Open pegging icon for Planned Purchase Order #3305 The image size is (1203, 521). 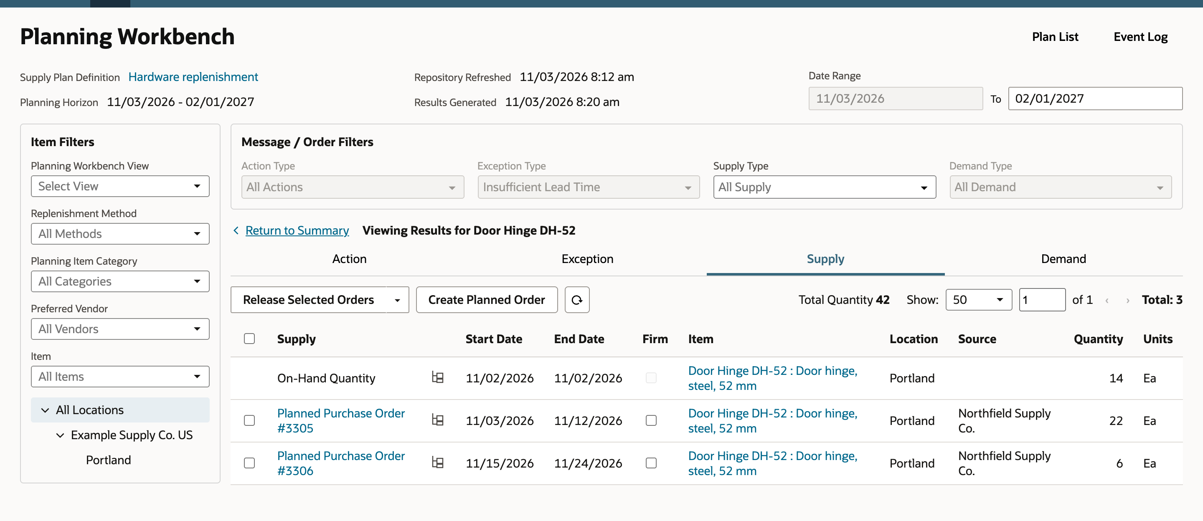pyautogui.click(x=438, y=420)
